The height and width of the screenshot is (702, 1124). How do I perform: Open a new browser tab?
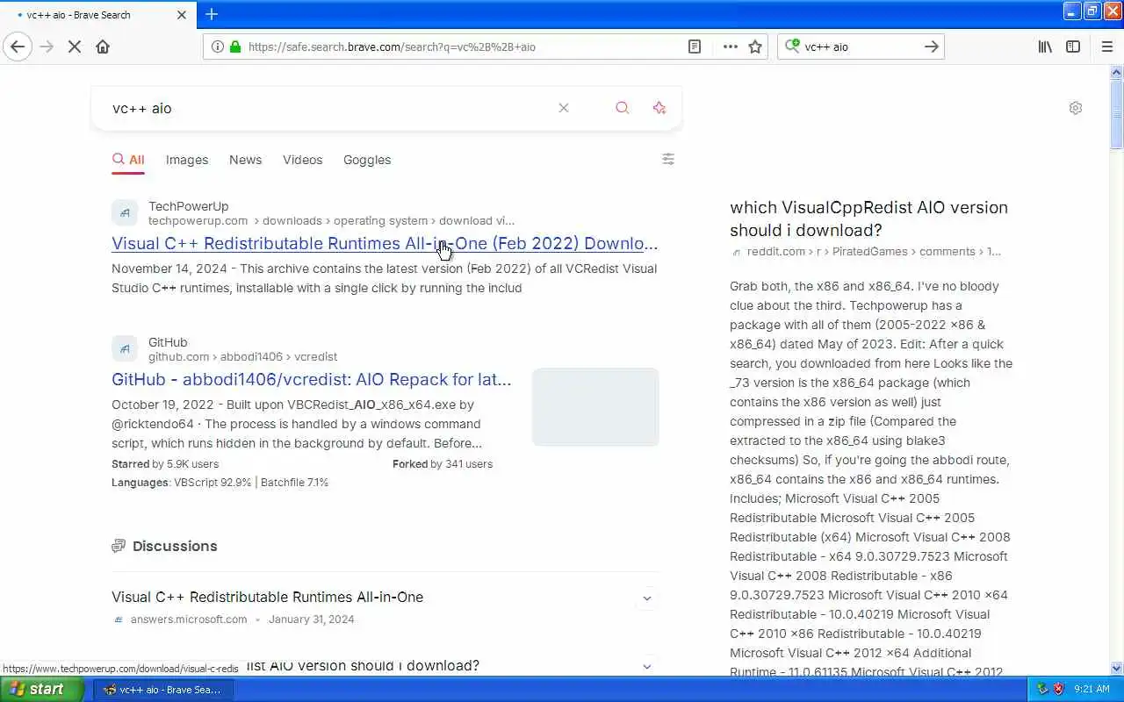(212, 14)
